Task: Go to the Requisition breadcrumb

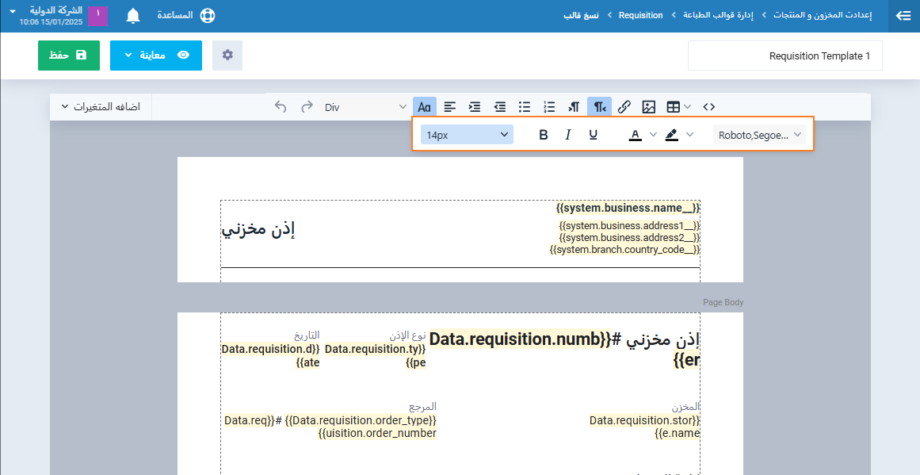Action: [640, 16]
